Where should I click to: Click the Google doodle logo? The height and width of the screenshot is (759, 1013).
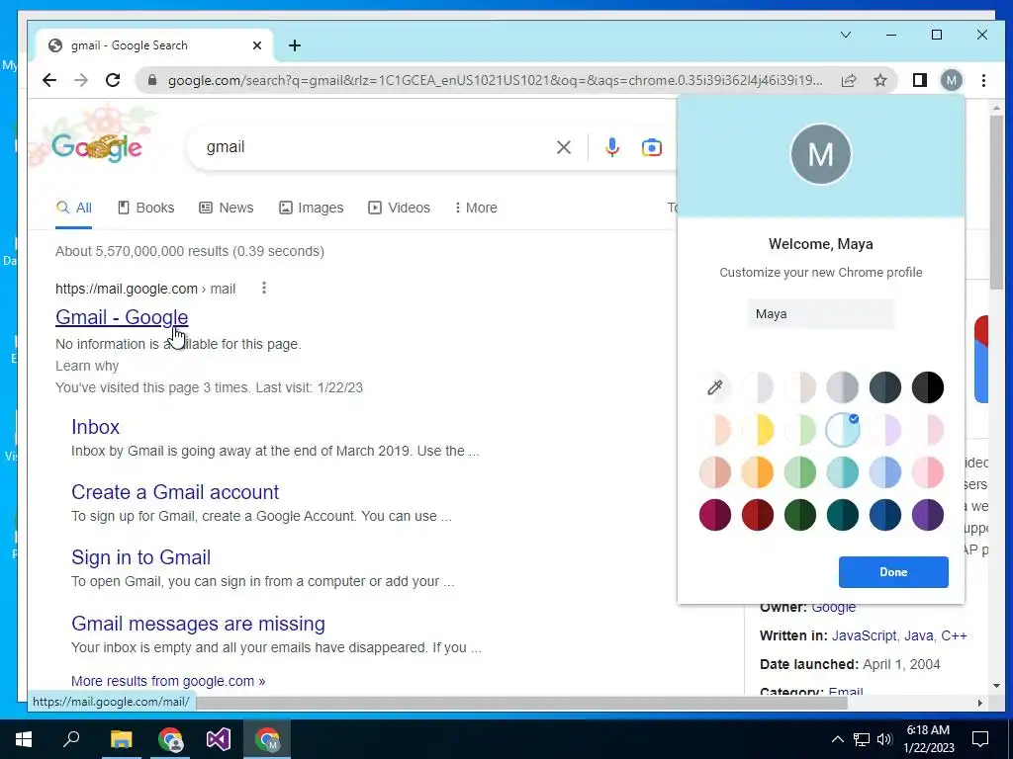(x=96, y=146)
